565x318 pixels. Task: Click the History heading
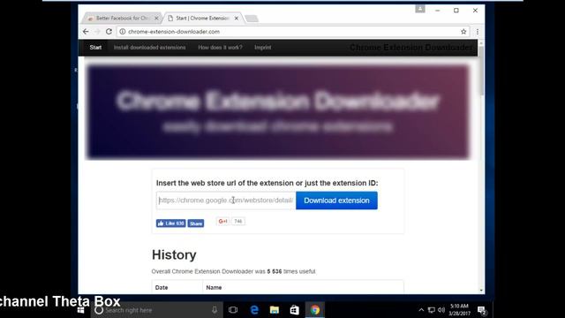[174, 255]
